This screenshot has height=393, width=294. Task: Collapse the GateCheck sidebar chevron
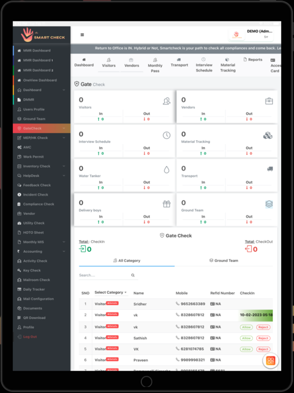point(64,128)
